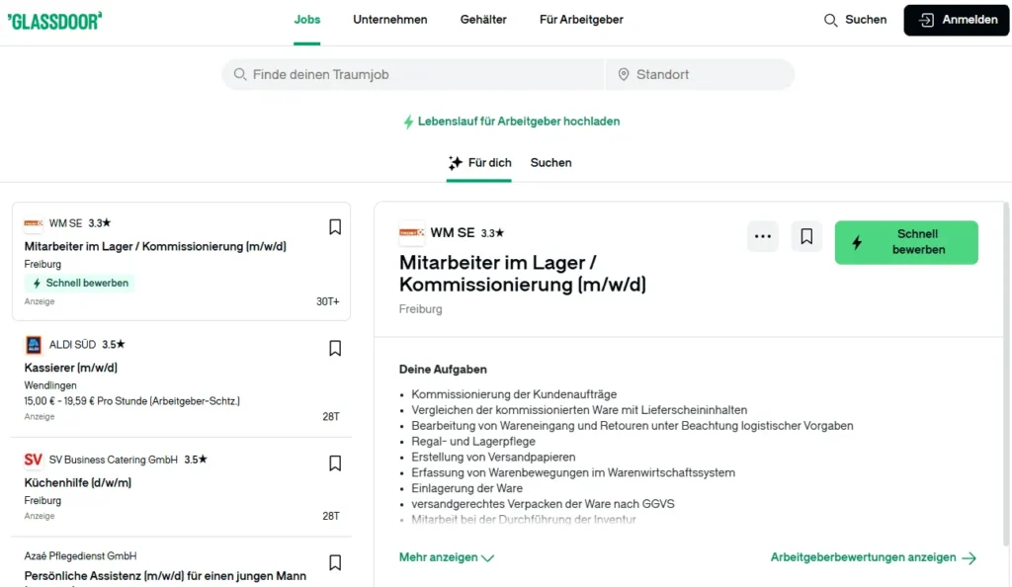This screenshot has height=587, width=1012.
Task: Open search via the magnifier icon
Action: [831, 19]
